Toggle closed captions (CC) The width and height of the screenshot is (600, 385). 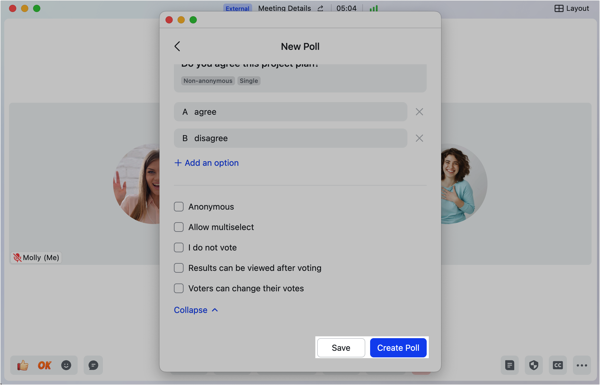click(558, 365)
